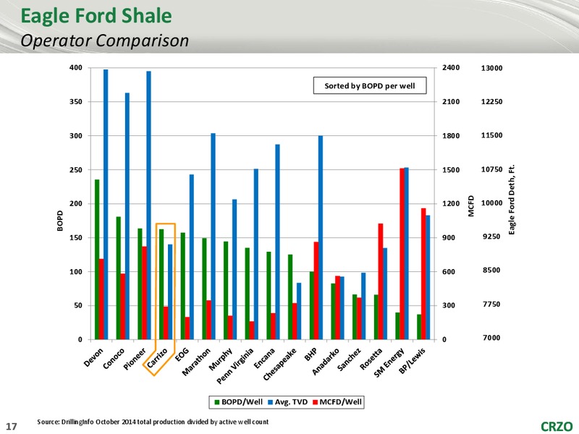Click the highlighted Carrizo axis label
This screenshot has width=579, height=434.
click(158, 358)
